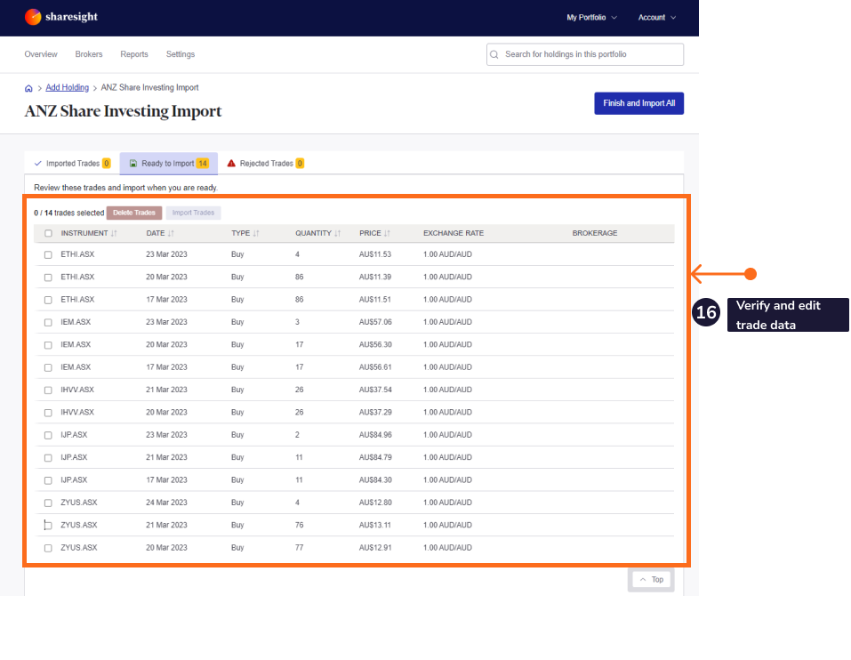
Task: Select the IEM.ASX 17 Mar 2023 trade checkbox
Action: [x=48, y=367]
